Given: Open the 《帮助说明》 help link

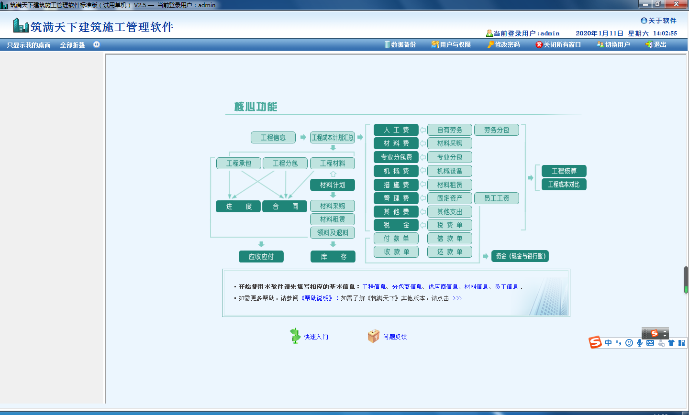Looking at the screenshot, I should click(316, 298).
